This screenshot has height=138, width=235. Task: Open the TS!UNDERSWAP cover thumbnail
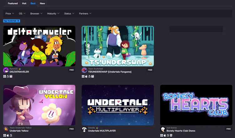point(118,46)
